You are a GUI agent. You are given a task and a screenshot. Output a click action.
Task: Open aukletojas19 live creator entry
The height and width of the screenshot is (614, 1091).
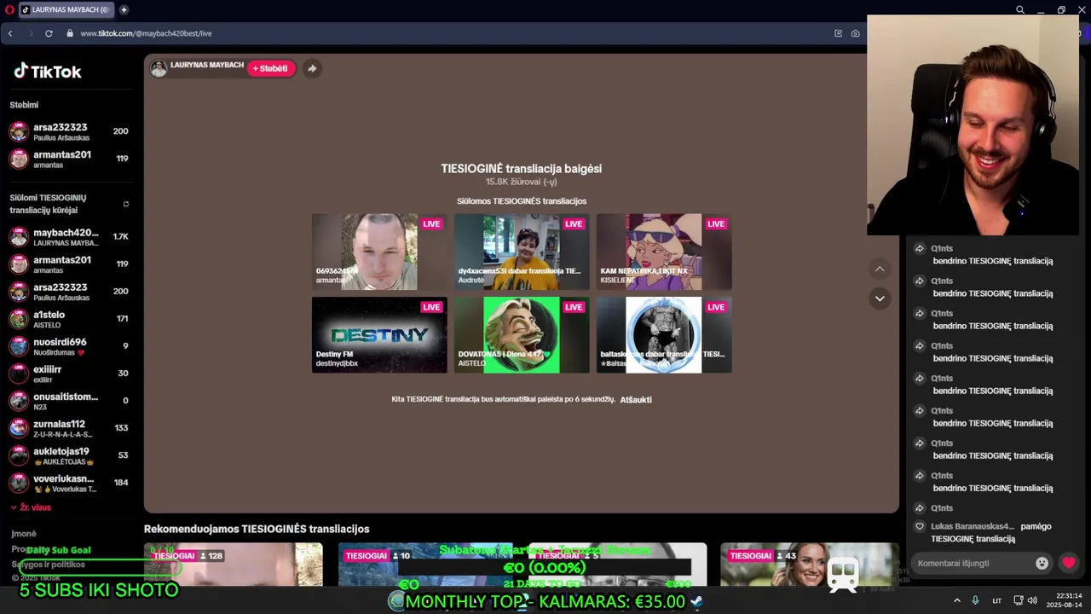[x=68, y=455]
